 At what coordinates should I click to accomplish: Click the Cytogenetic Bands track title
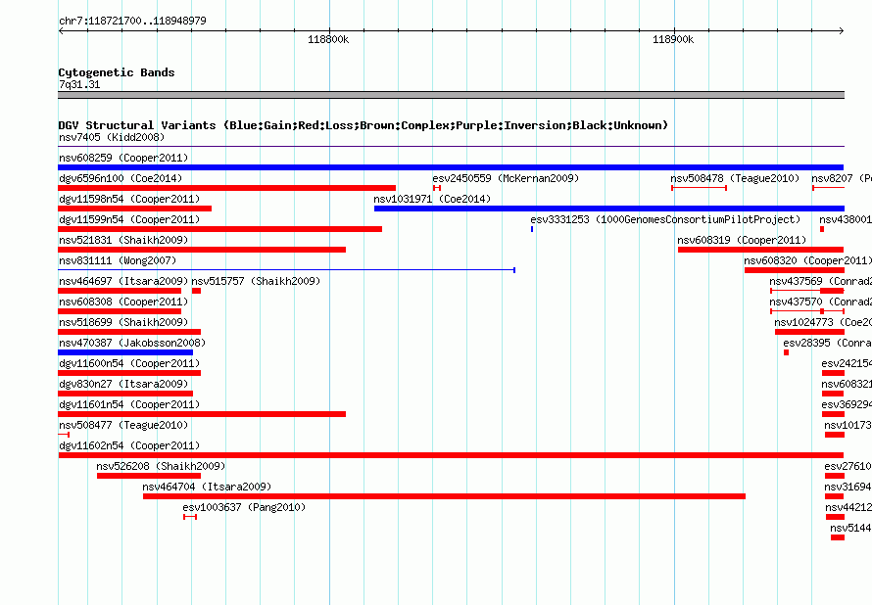[117, 72]
